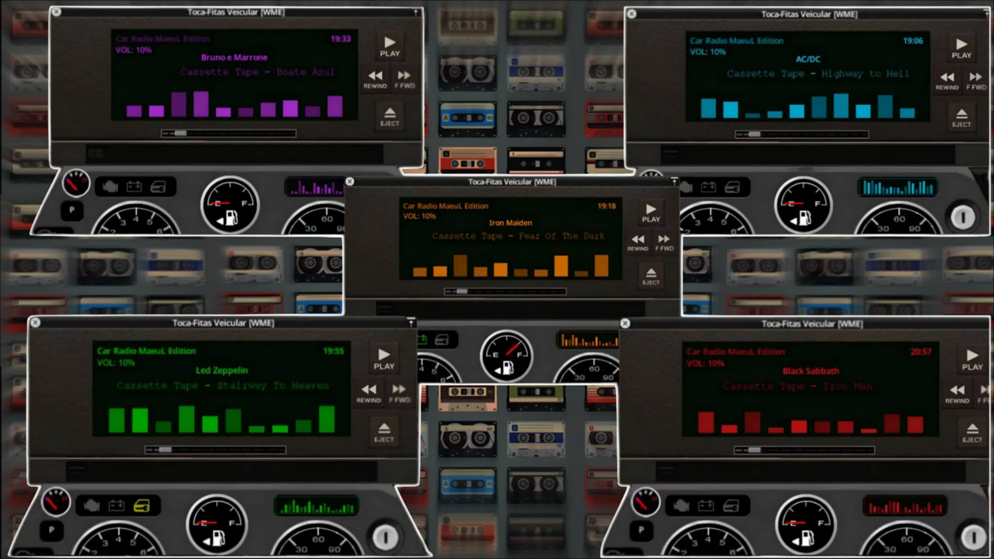This screenshot has width=994, height=559.
Task: Eject the Black Sabbath Iron Man tape
Action: [972, 432]
